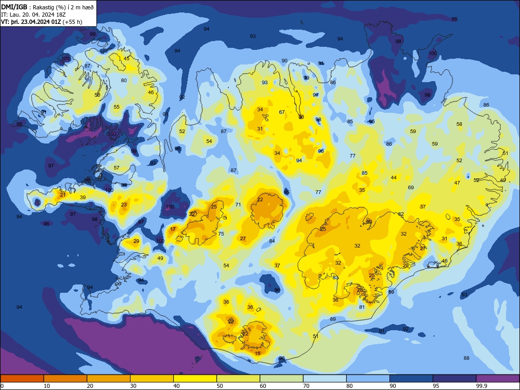Click the 20-30% amber legend swatch
The width and height of the screenshot is (520, 390).
coord(109,379)
